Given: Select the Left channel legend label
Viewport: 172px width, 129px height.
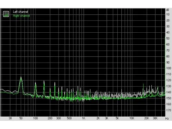Looking at the screenshot, I should [x=21, y=12].
